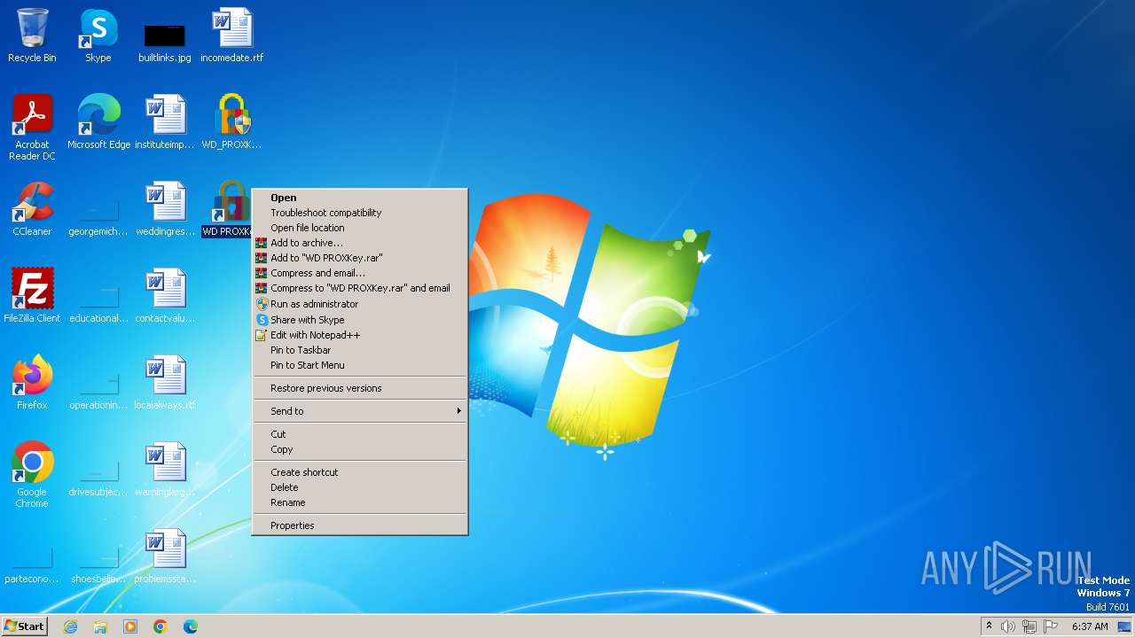Open Windows Explorer from the taskbar
This screenshot has width=1135, height=638.
click(x=100, y=626)
